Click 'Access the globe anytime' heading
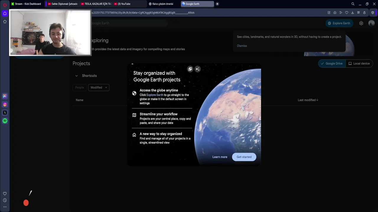Image resolution: width=378 pixels, height=212 pixels. (159, 90)
